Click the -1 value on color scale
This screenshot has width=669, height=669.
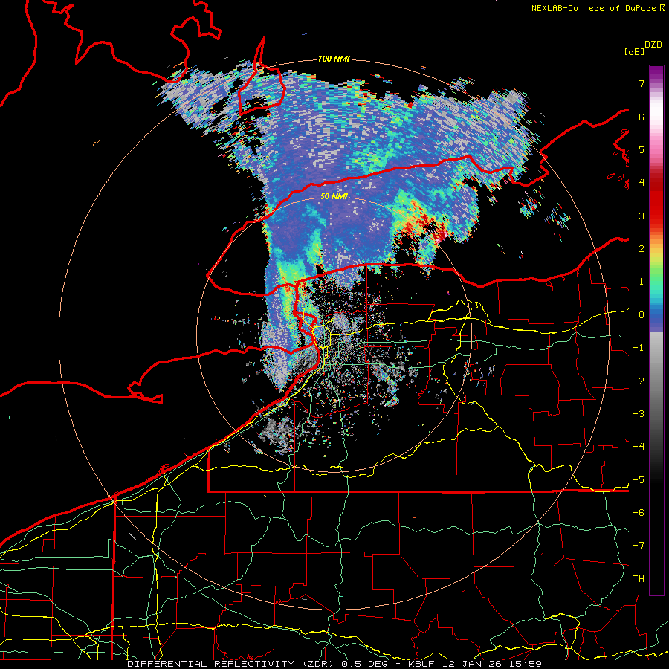639,348
